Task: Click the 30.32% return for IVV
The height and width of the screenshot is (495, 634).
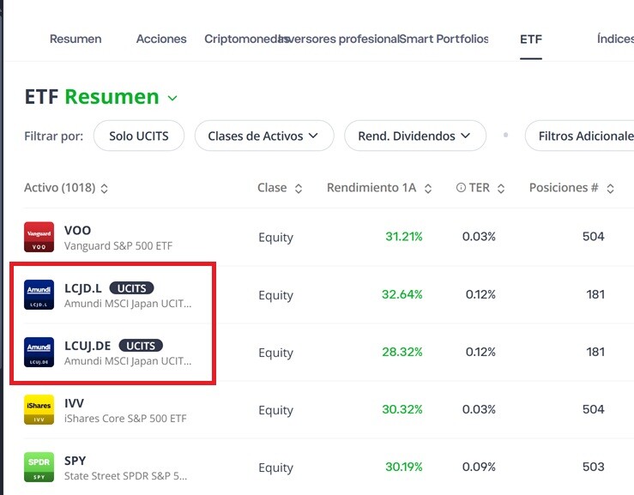Action: (402, 409)
